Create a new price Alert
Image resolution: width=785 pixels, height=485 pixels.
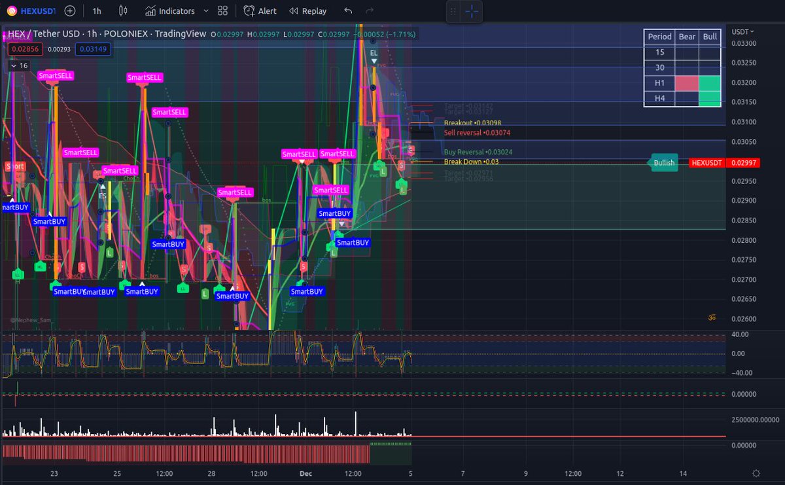pos(260,10)
